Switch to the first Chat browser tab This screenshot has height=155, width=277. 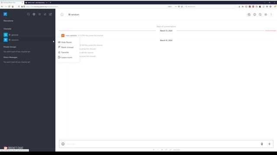point(12,3)
